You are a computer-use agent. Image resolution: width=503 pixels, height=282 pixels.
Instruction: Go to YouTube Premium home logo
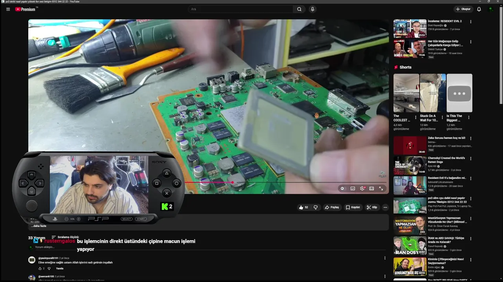pos(26,9)
